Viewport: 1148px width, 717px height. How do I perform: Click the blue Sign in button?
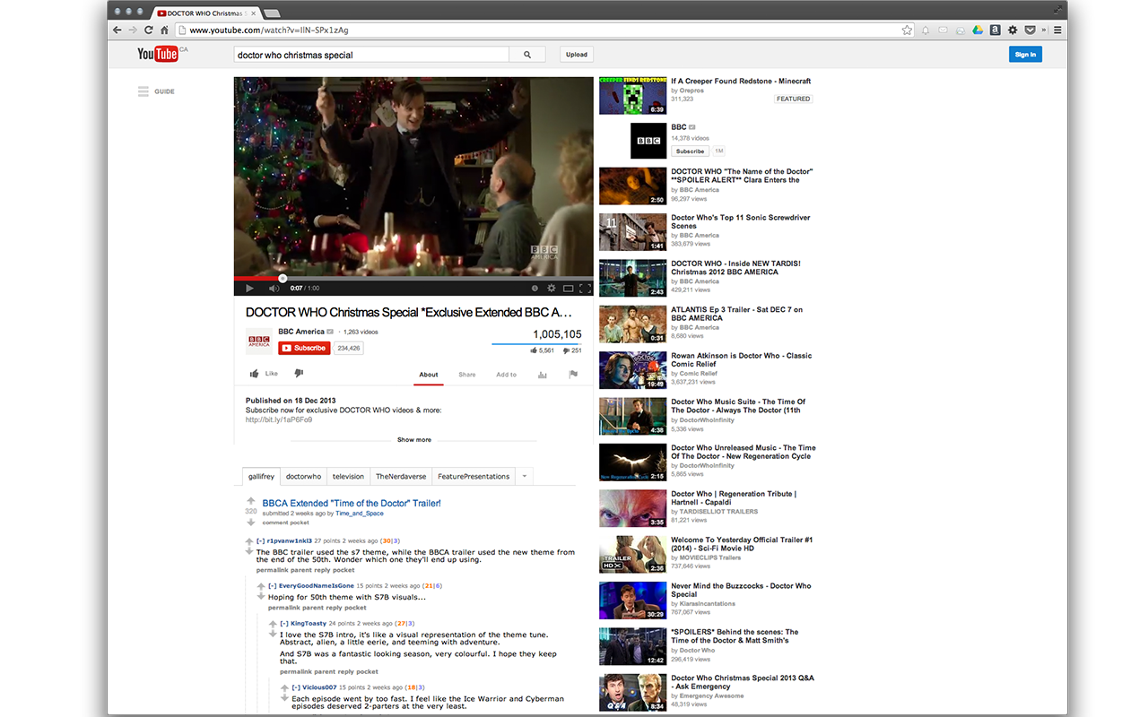click(x=1025, y=55)
